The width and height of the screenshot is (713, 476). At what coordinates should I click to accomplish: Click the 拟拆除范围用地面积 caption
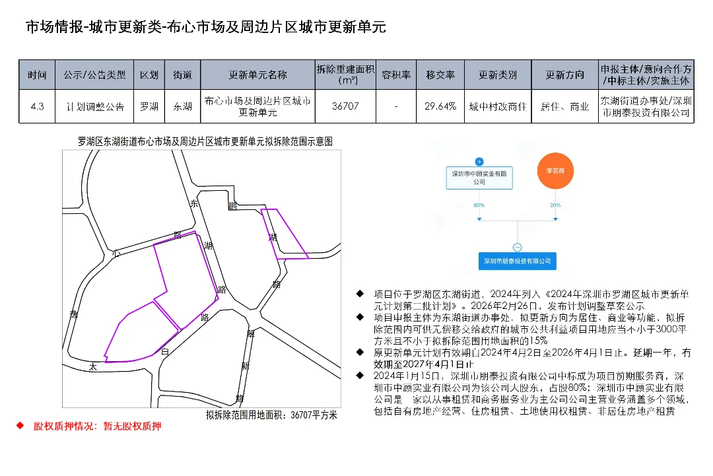pyautogui.click(x=271, y=415)
